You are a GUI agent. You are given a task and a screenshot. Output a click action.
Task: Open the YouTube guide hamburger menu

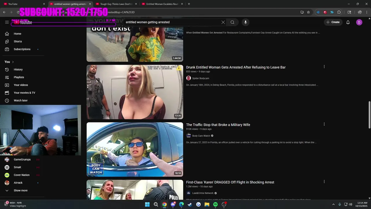7,22
